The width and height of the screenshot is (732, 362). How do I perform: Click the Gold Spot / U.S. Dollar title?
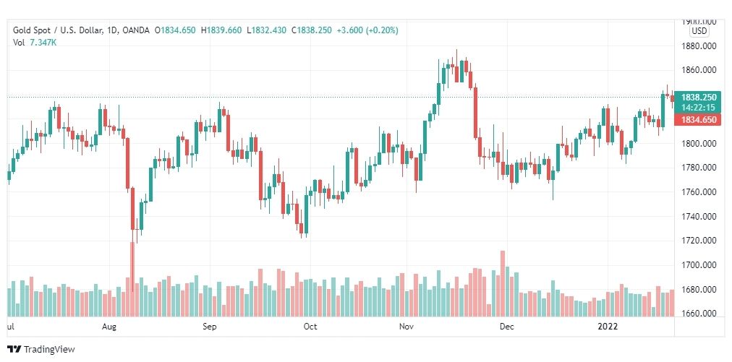[x=65, y=30]
